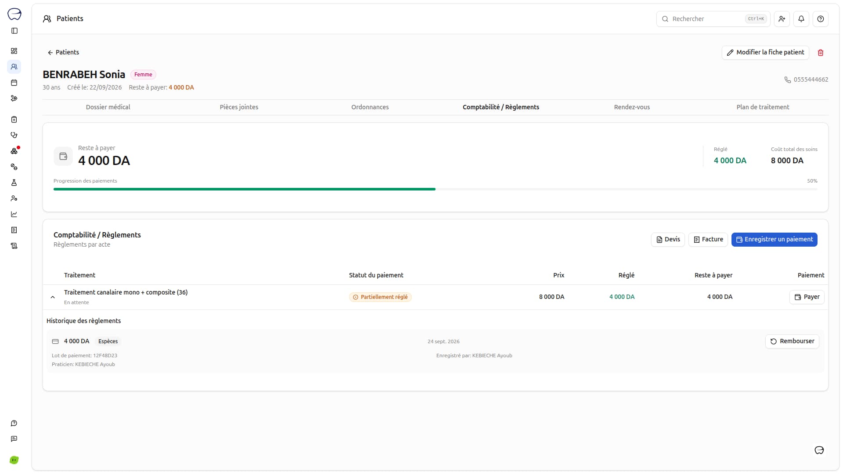Toggle the sidebar panel icon
Screen dimensions: 843x474
click(x=14, y=31)
